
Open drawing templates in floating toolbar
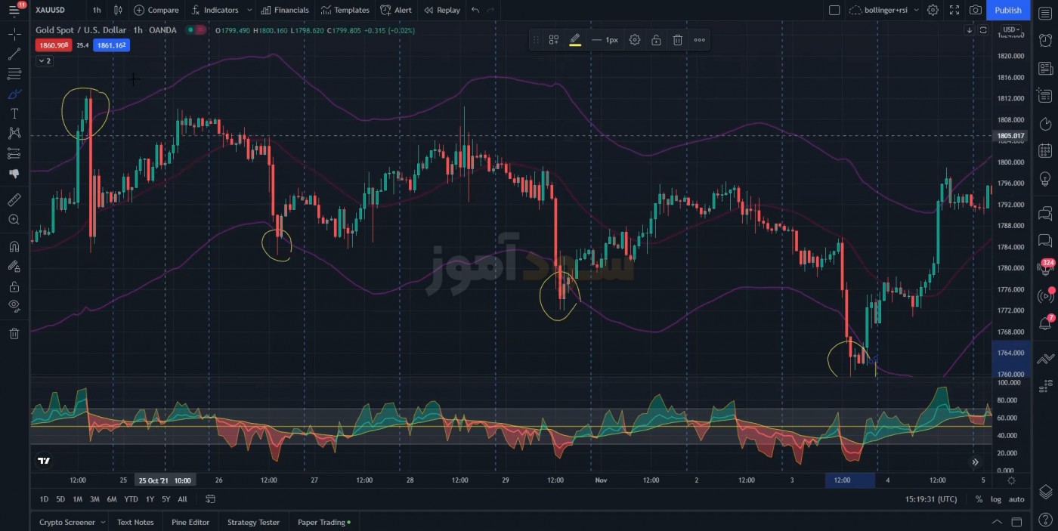[x=554, y=40]
